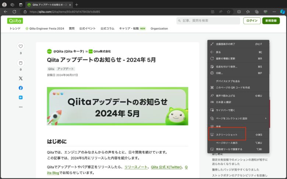287x179 pixels.
Task: Open the トレンド navigation tab
Action: pyautogui.click(x=15, y=29)
